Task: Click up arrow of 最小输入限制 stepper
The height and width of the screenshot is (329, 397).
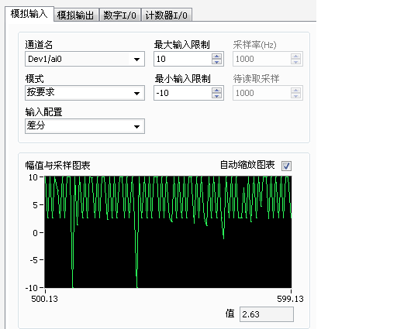Action: click(x=216, y=91)
